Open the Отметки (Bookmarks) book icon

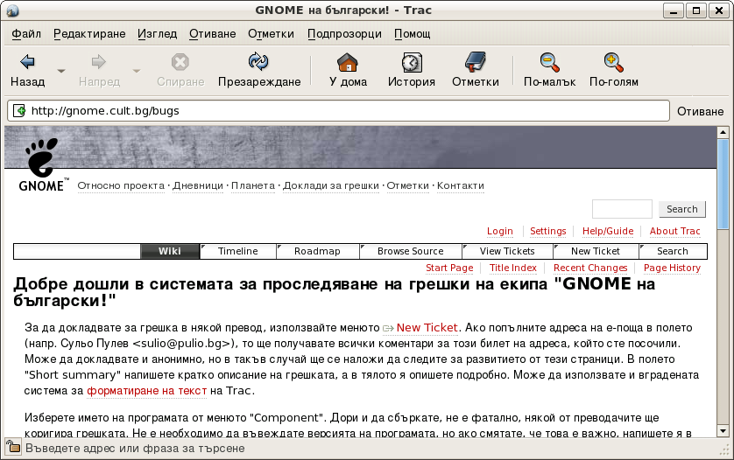click(x=475, y=62)
